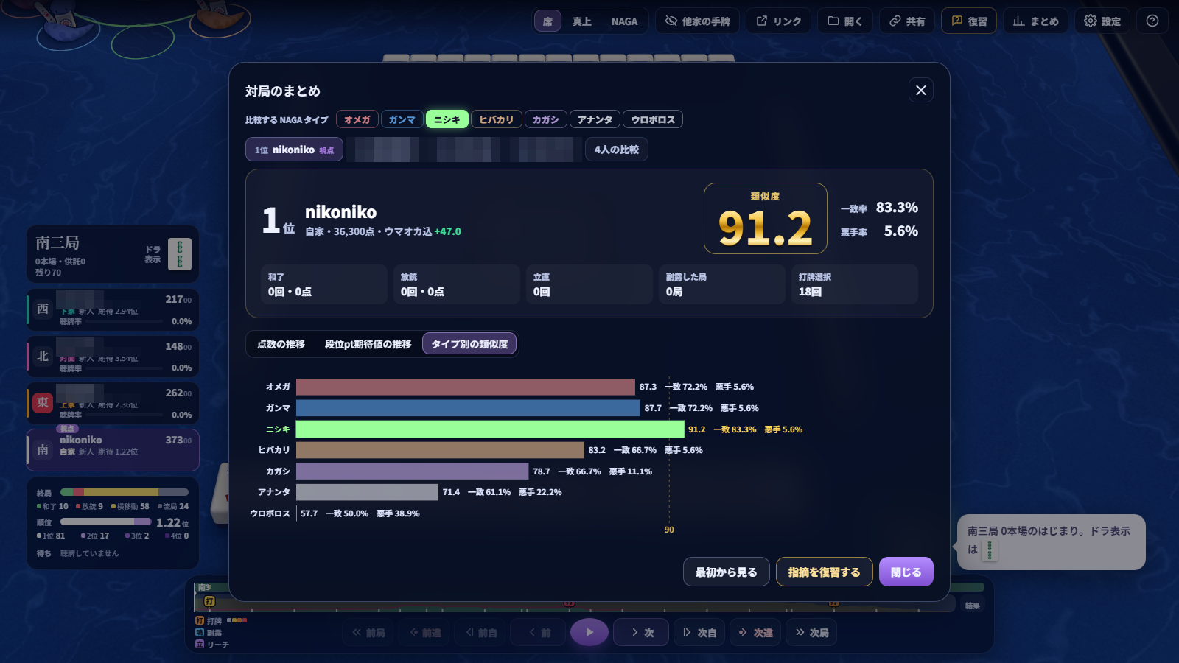Click 指摘を復習する button

coord(824,572)
